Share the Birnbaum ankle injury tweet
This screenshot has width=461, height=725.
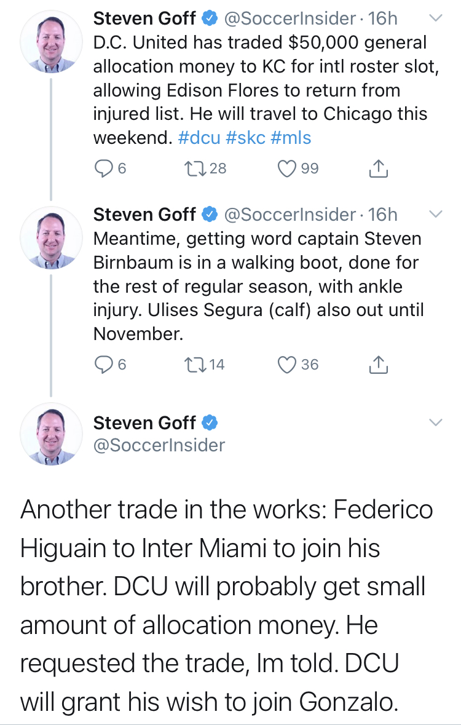tap(379, 365)
